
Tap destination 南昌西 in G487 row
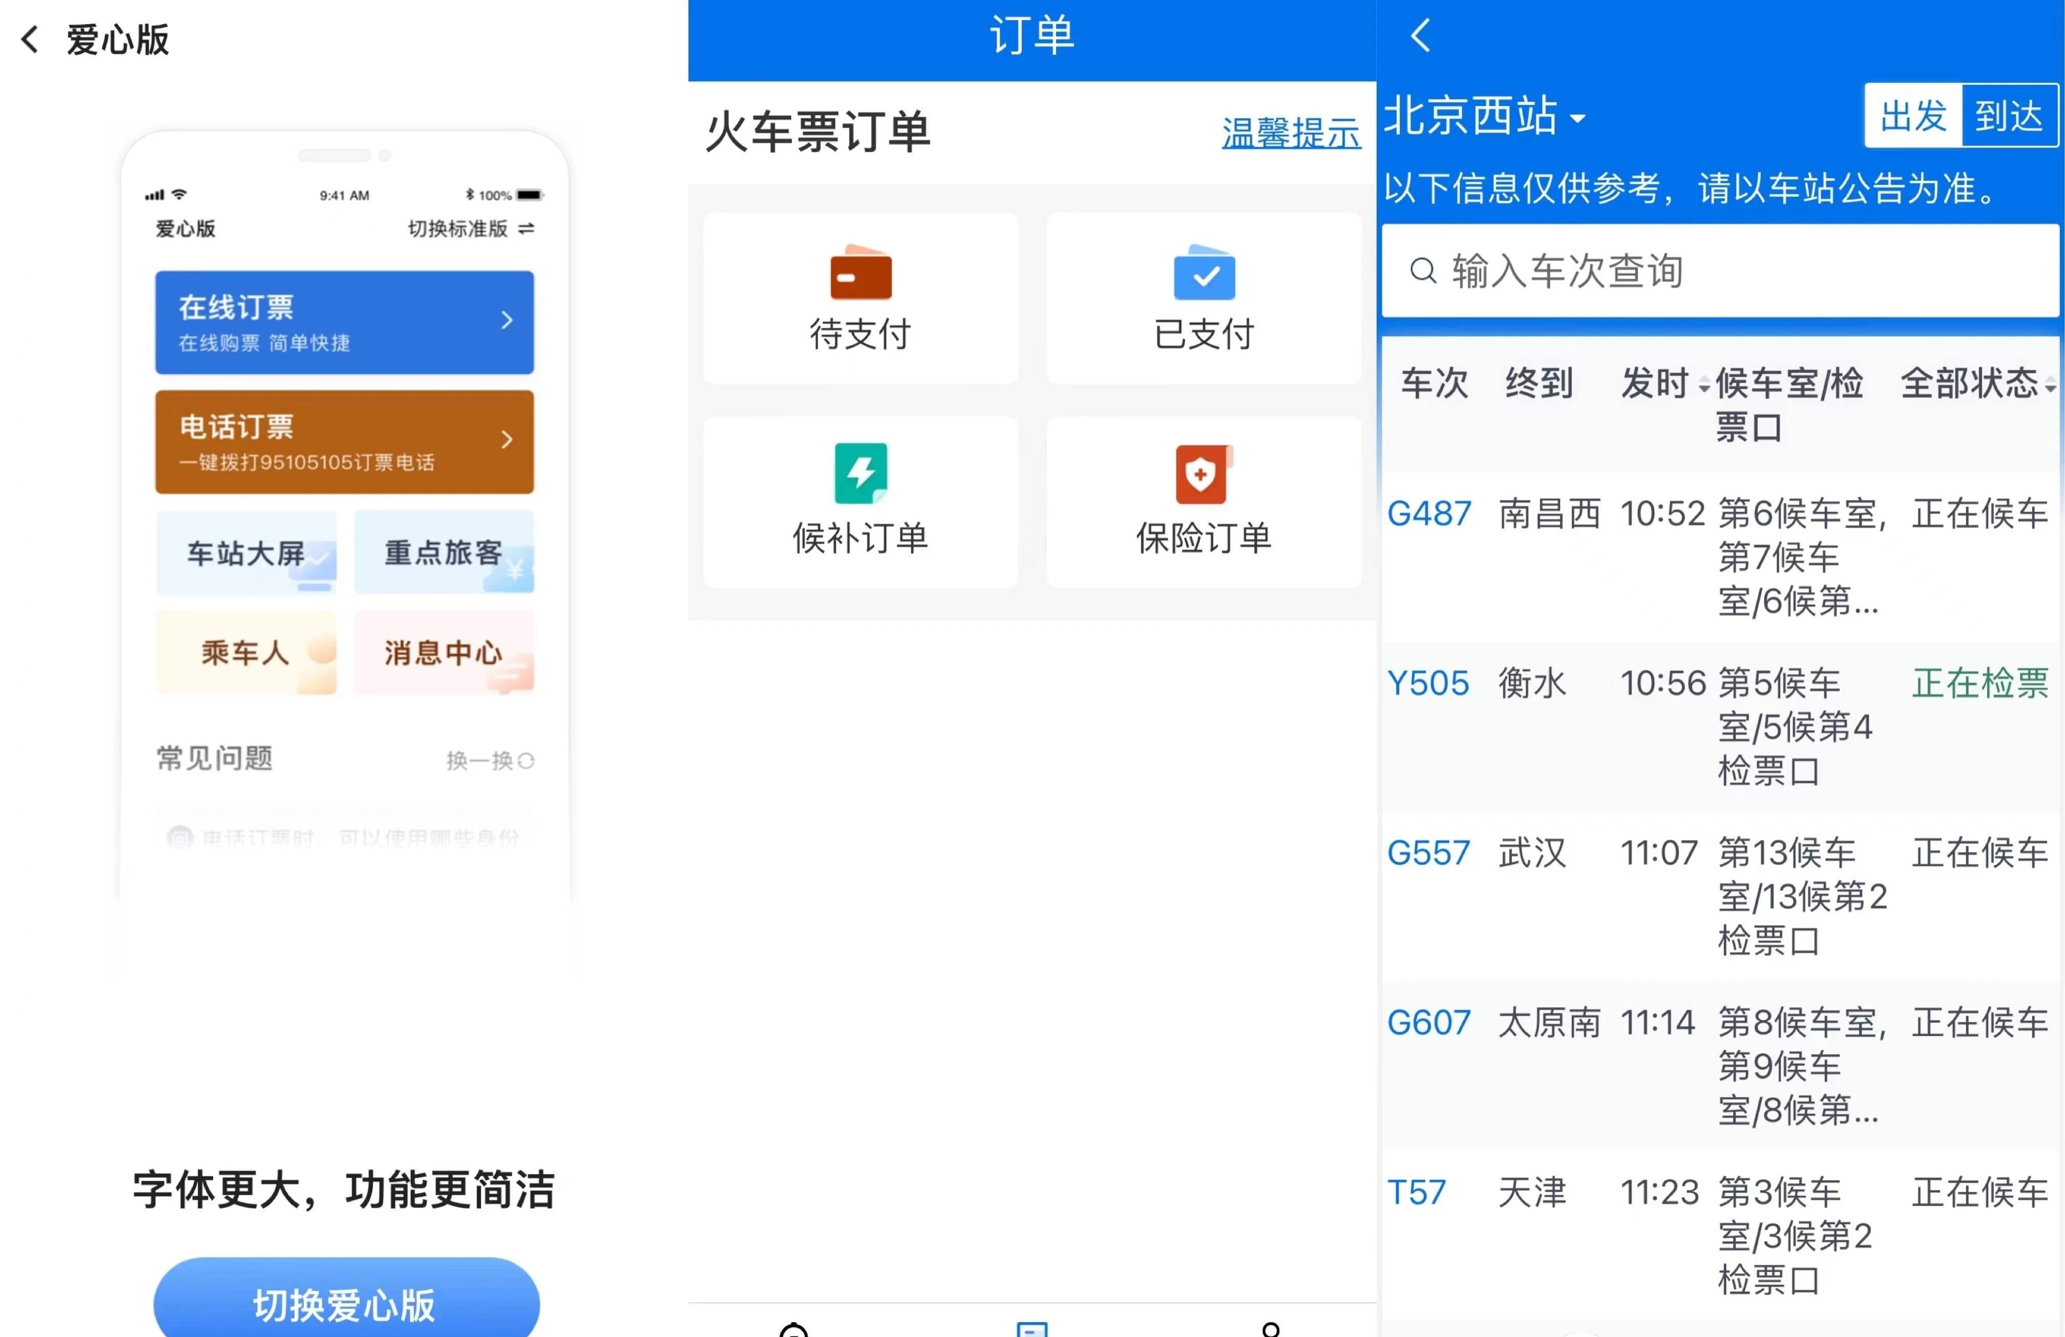point(1550,514)
